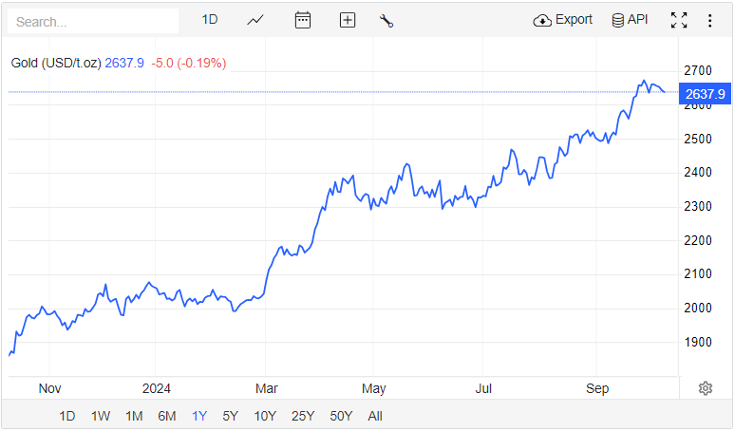
Task: Click the 2024 date axis label
Action: tap(156, 389)
